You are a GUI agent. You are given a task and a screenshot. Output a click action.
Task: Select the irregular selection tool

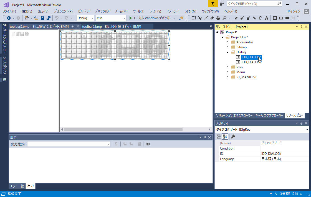click(200, 18)
